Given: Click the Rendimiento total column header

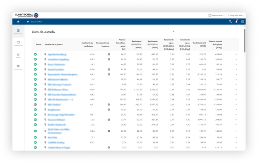Looking at the screenshot, I should pyautogui.click(x=200, y=43).
